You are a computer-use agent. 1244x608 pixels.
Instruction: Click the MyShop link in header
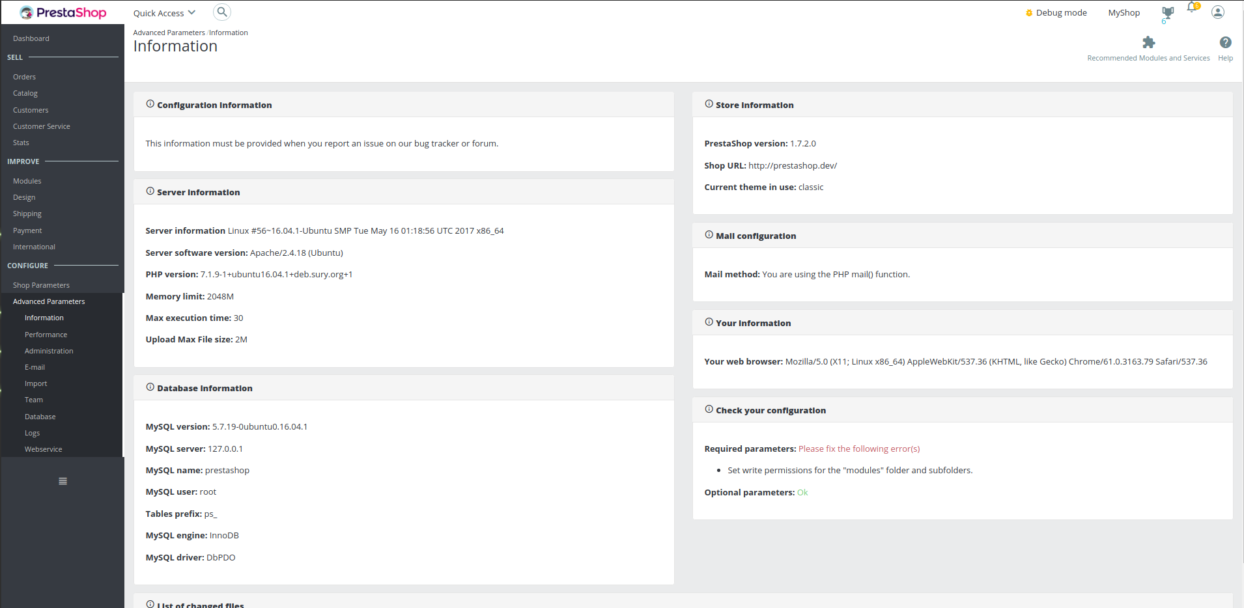(x=1124, y=12)
